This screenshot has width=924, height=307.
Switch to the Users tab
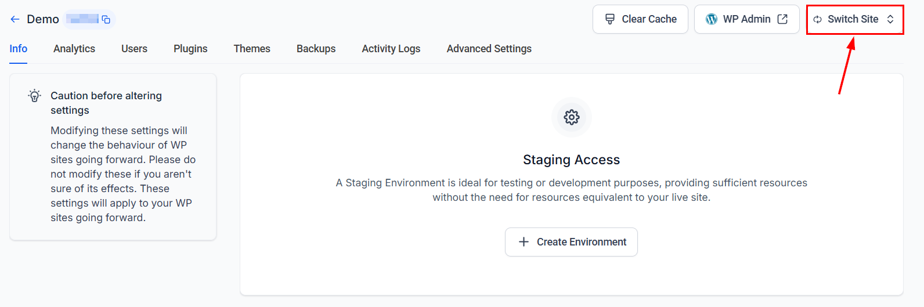134,49
